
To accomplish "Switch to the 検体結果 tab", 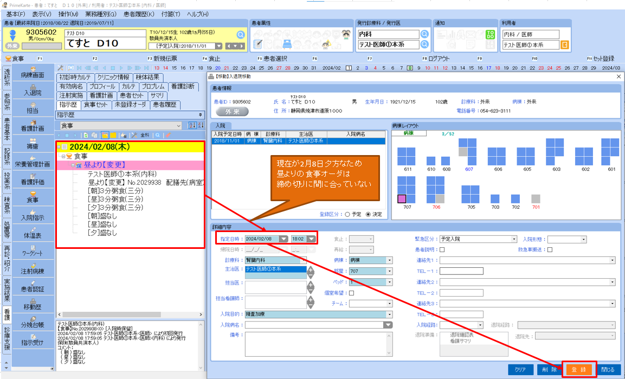I will (x=147, y=78).
